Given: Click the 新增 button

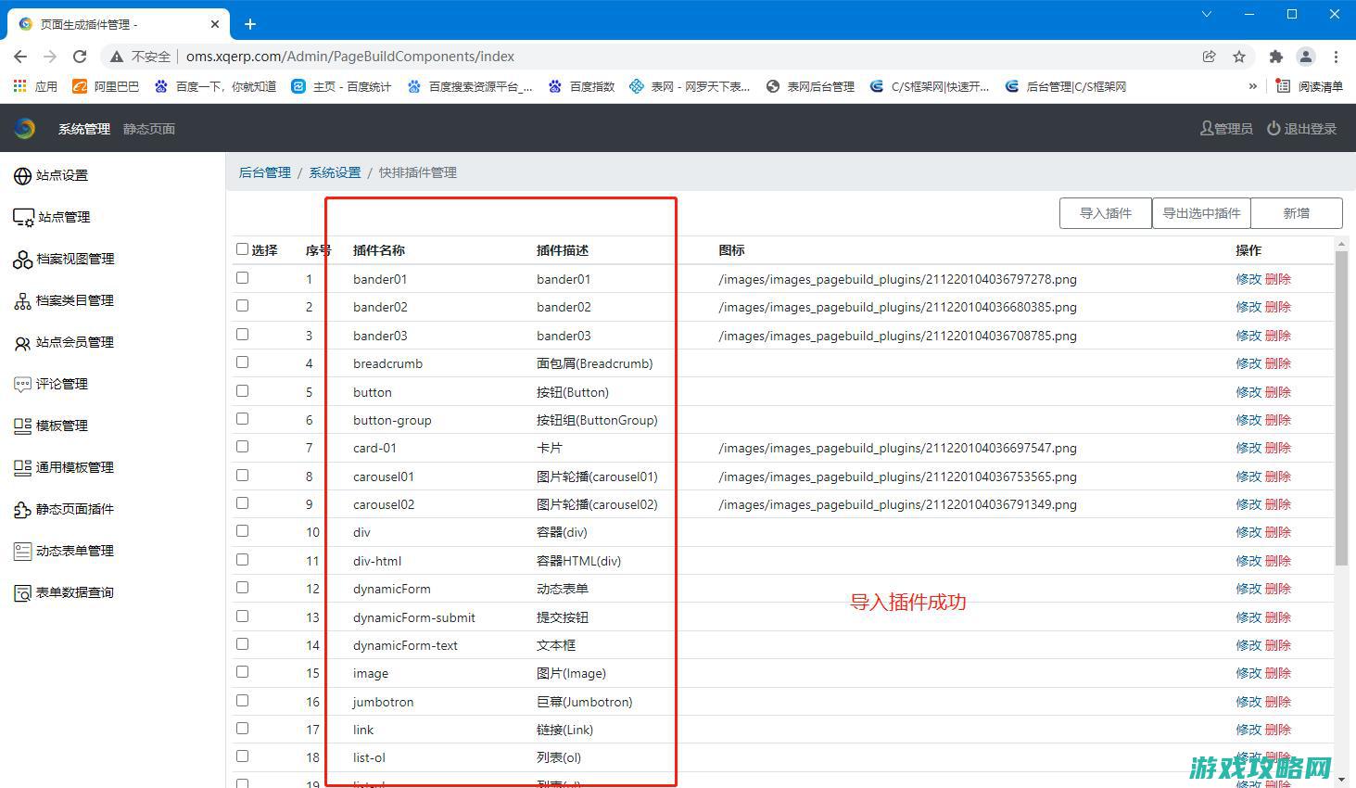Looking at the screenshot, I should tap(1297, 213).
